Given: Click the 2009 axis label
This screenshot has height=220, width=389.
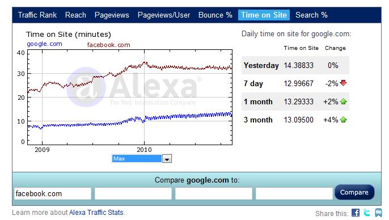Looking at the screenshot, I should coord(42,150).
